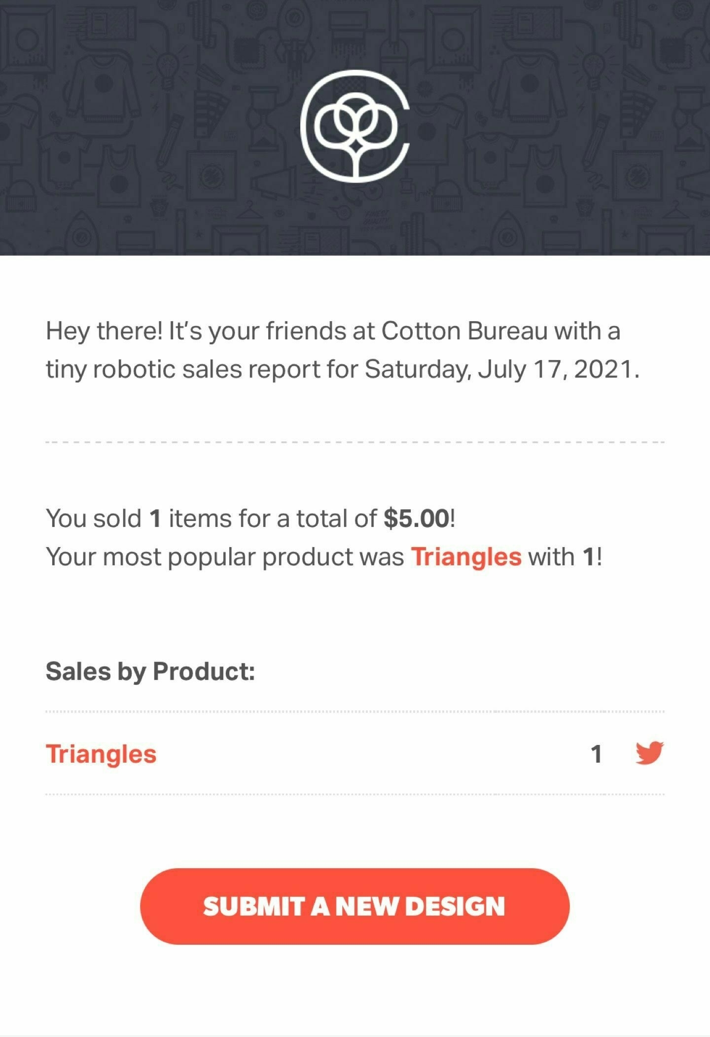The width and height of the screenshot is (710, 1037).
Task: Share Triangles via the Twitter bird icon
Action: pos(649,753)
